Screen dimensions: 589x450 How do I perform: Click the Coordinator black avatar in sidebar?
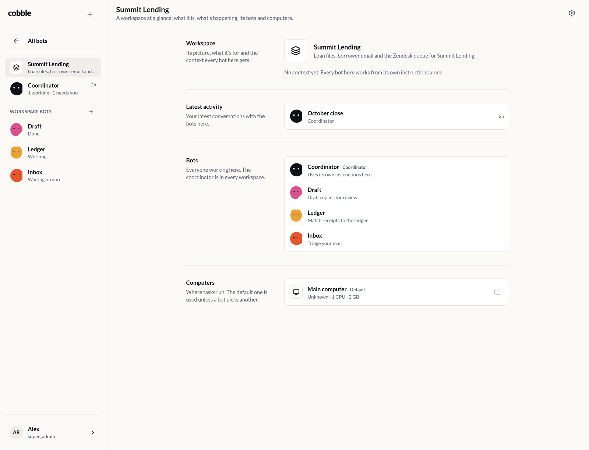point(16,89)
